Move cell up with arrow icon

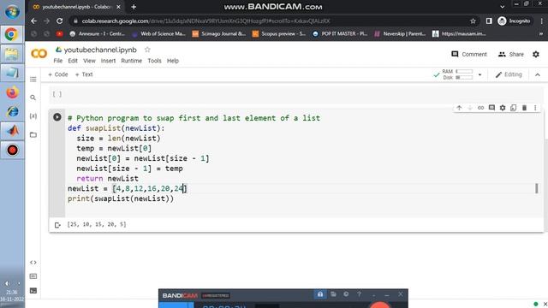click(459, 108)
